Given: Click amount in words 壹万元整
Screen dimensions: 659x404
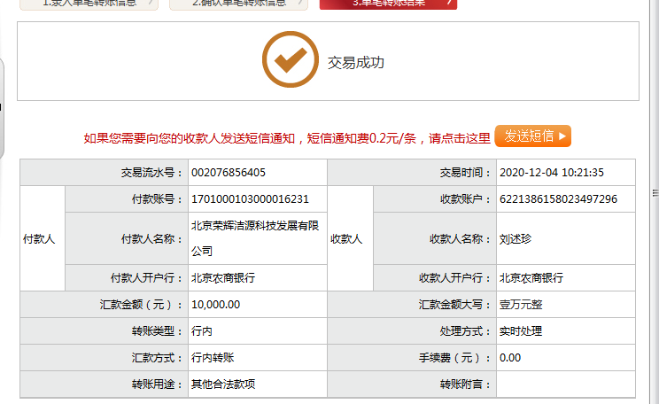Looking at the screenshot, I should pos(520,305).
